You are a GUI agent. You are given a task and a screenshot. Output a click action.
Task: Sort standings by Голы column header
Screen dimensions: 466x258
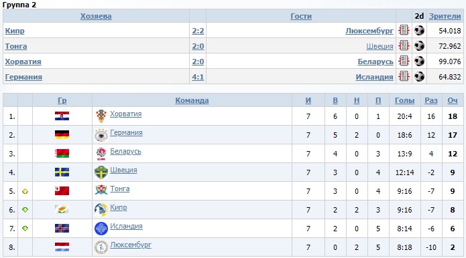coord(404,100)
